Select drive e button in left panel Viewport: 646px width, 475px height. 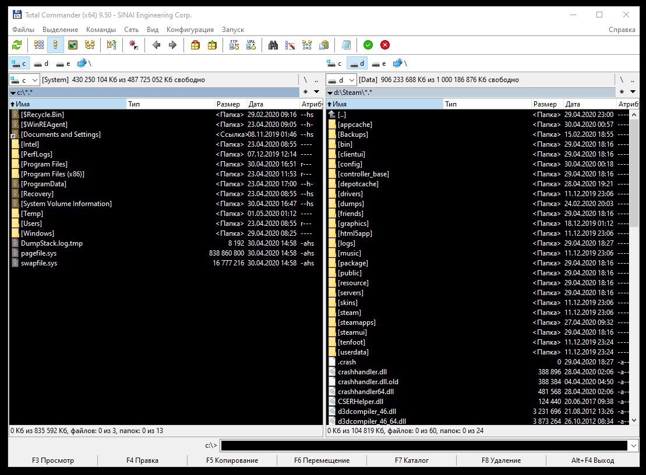63,63
